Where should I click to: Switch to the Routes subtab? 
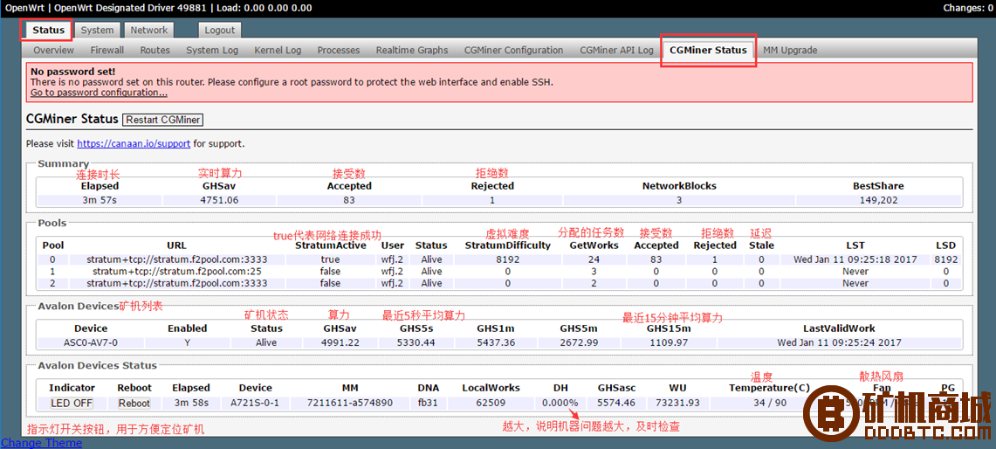click(x=155, y=51)
